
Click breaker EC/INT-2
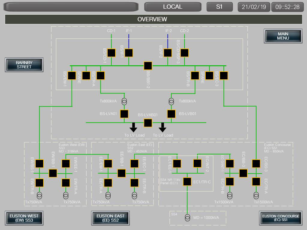(x=197, y=164)
